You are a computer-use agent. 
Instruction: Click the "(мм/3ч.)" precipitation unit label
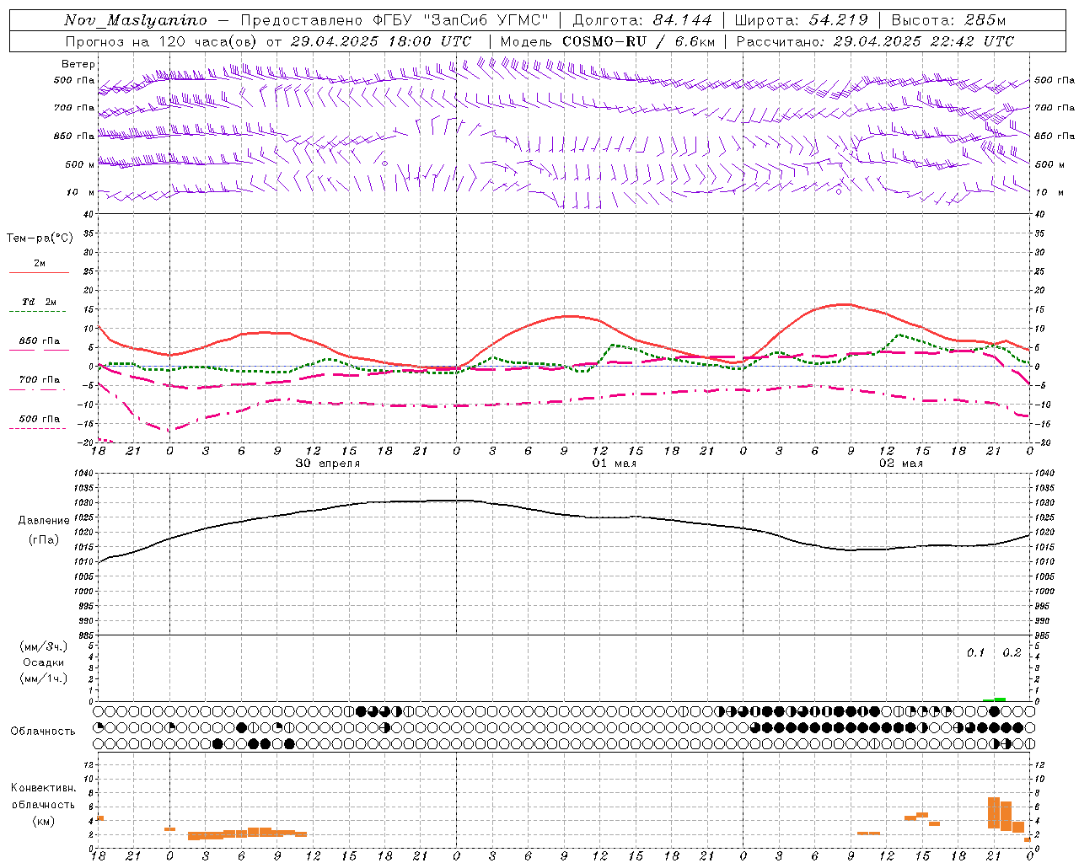pos(43,646)
